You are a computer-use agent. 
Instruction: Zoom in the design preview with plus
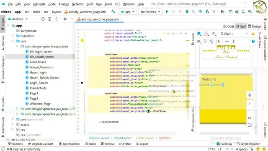250,104
